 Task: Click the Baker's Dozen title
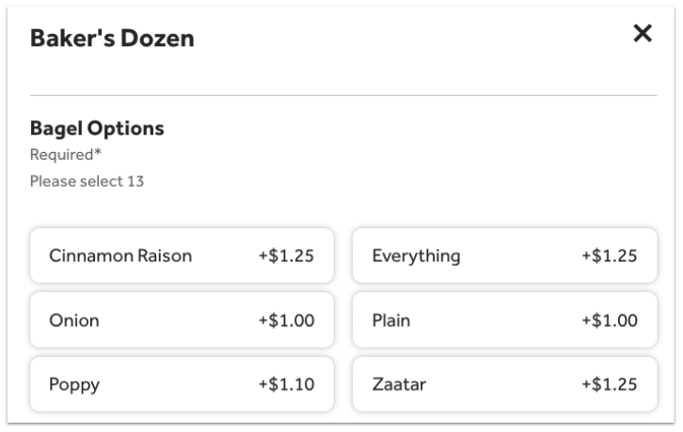coord(112,39)
